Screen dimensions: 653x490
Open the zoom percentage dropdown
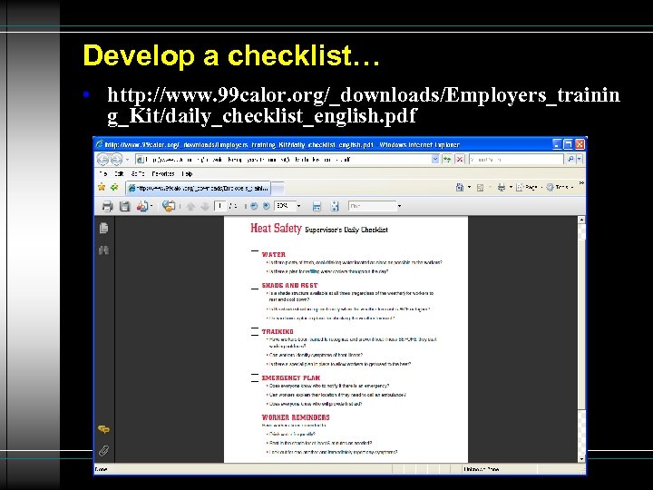[x=298, y=206]
